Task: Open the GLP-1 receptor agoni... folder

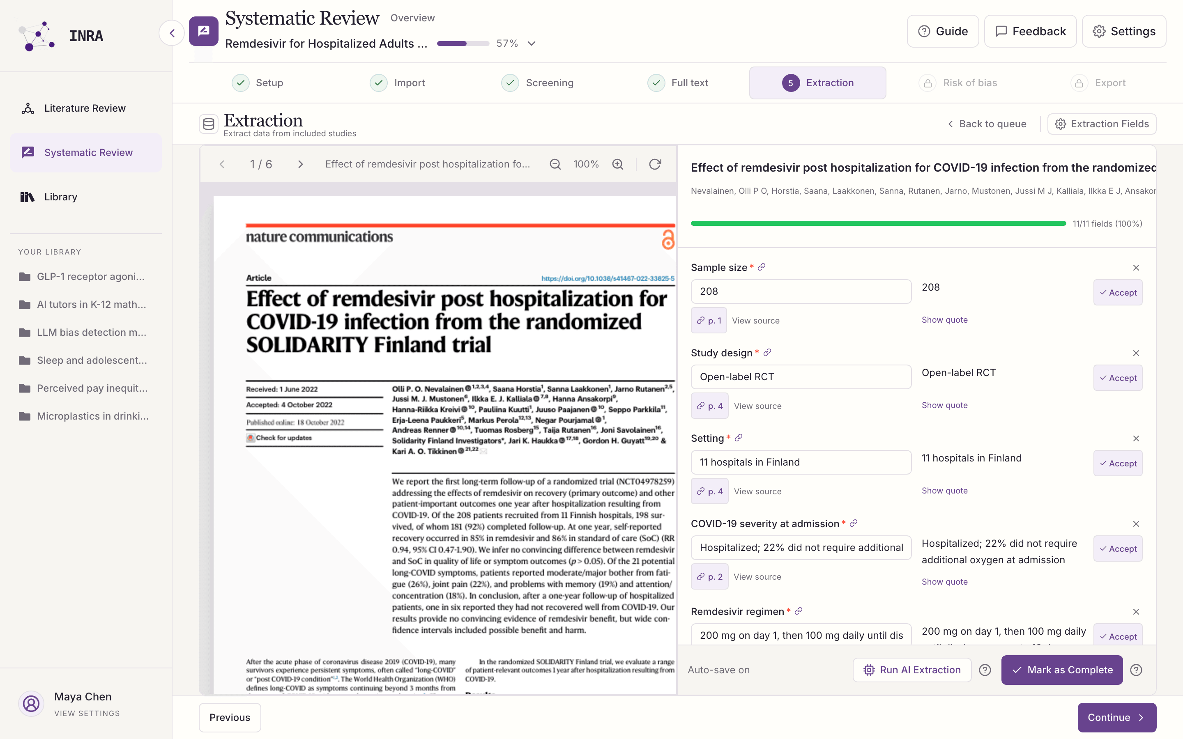Action: (82, 277)
